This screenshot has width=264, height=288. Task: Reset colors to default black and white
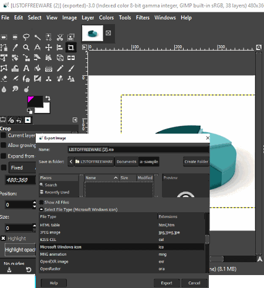pos(29,112)
